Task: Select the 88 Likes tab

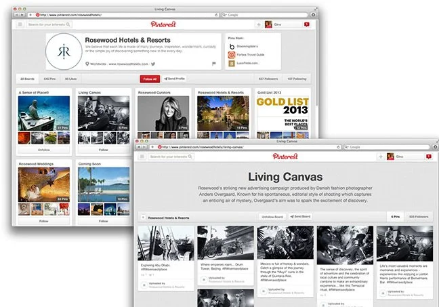Action: 71,79
